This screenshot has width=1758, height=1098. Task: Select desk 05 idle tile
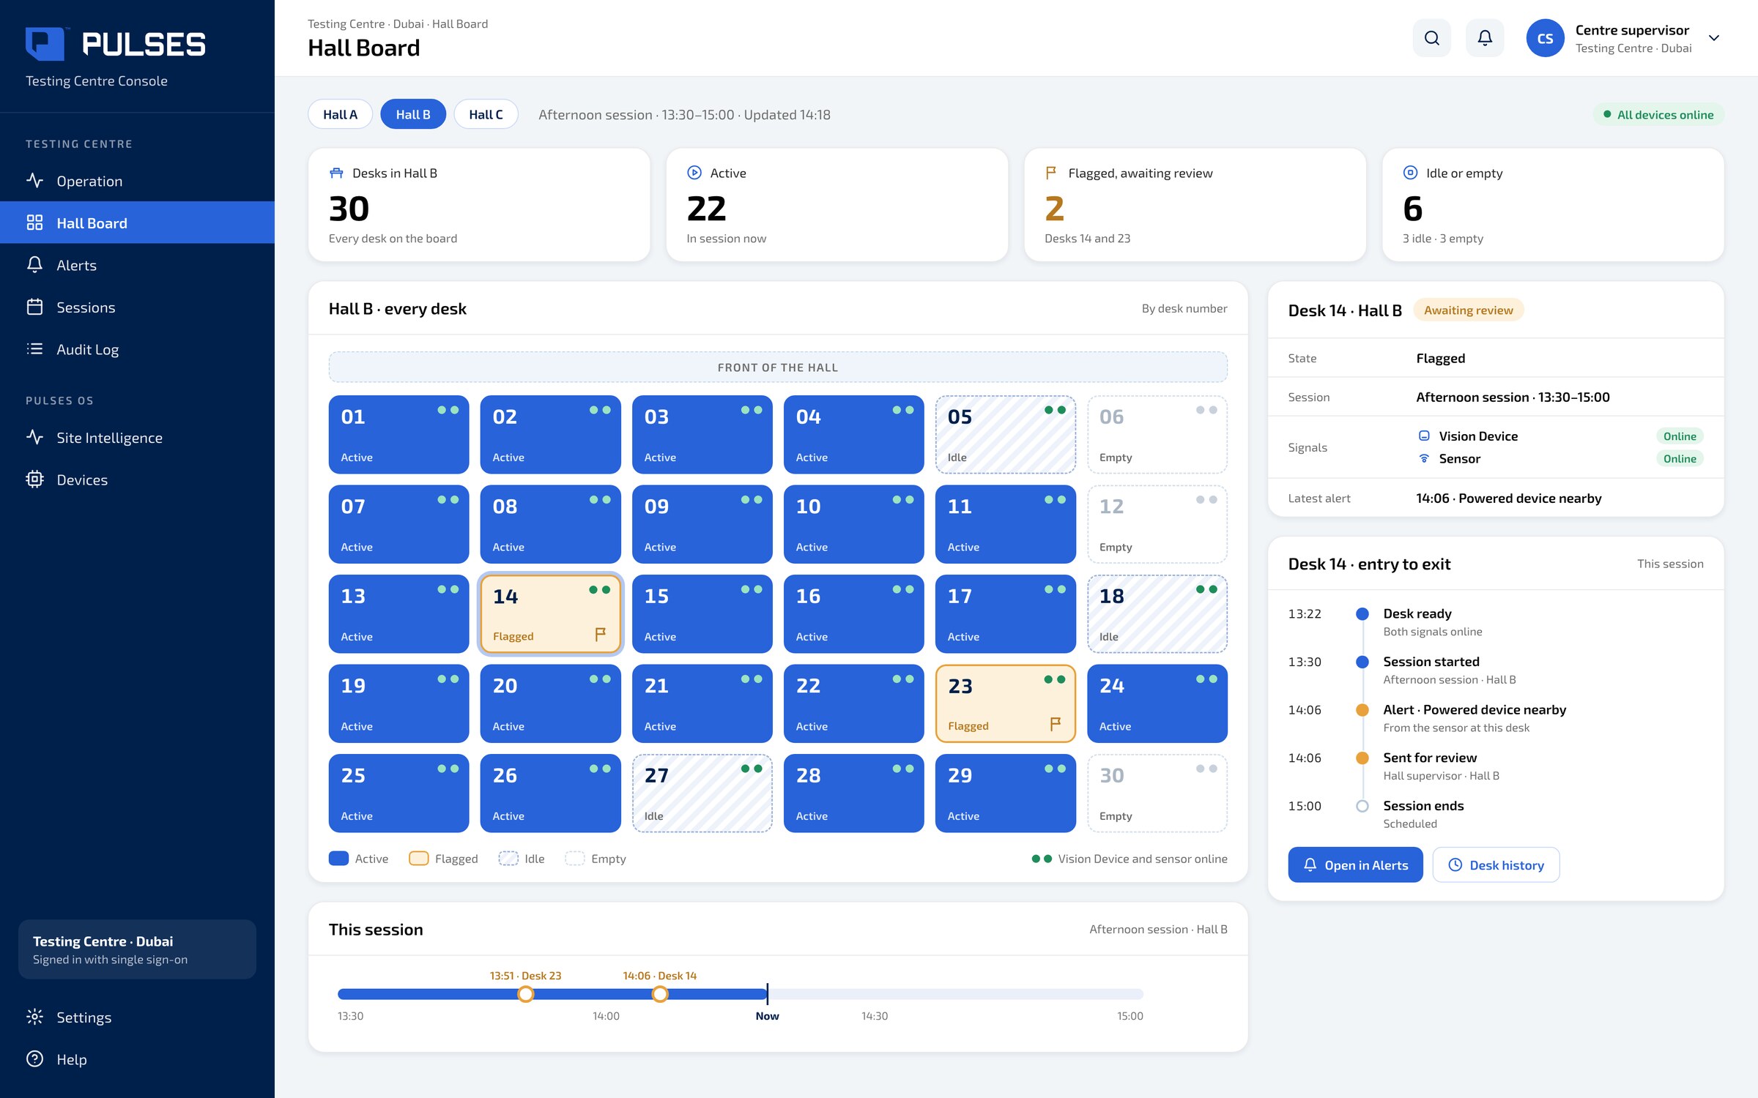[1005, 435]
